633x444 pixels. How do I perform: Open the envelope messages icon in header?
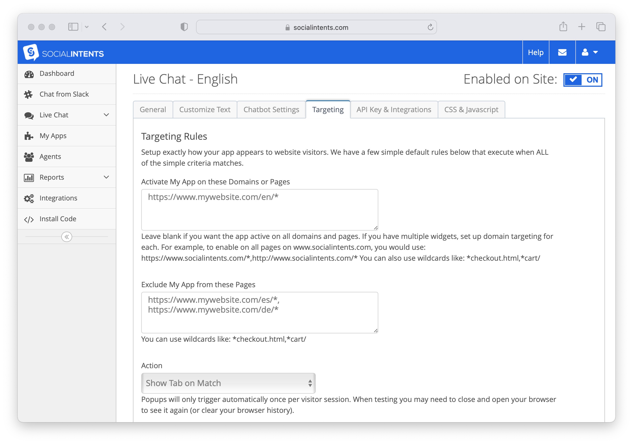click(562, 52)
